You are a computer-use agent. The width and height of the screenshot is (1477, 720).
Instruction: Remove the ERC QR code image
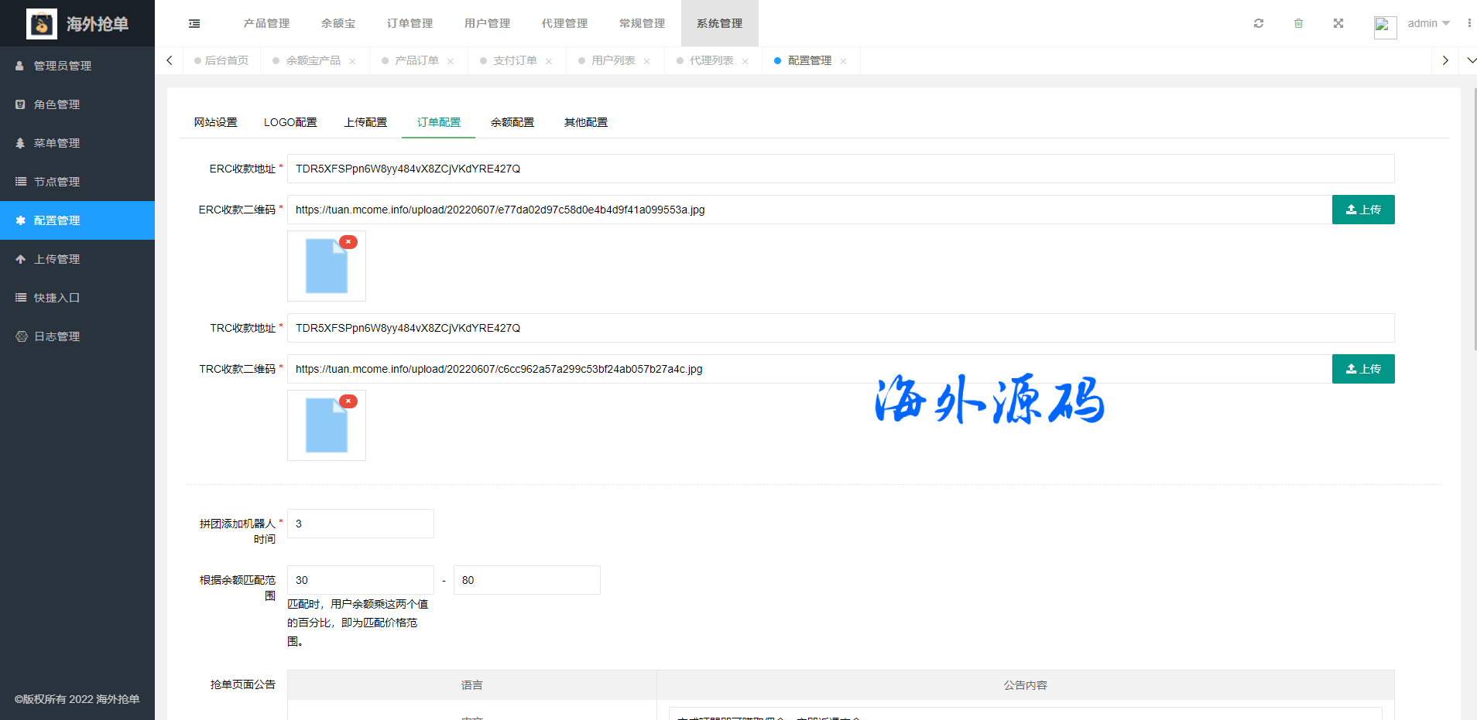point(348,242)
